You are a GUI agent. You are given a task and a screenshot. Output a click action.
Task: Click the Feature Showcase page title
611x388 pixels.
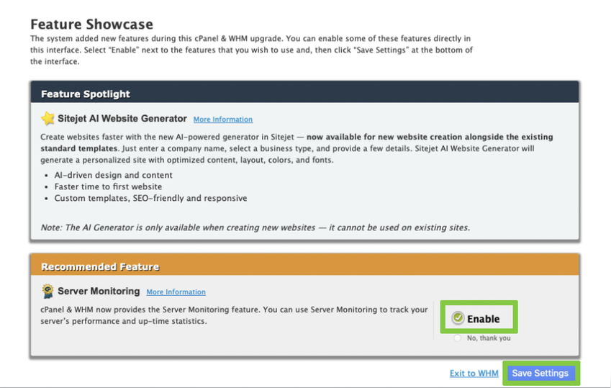point(91,25)
